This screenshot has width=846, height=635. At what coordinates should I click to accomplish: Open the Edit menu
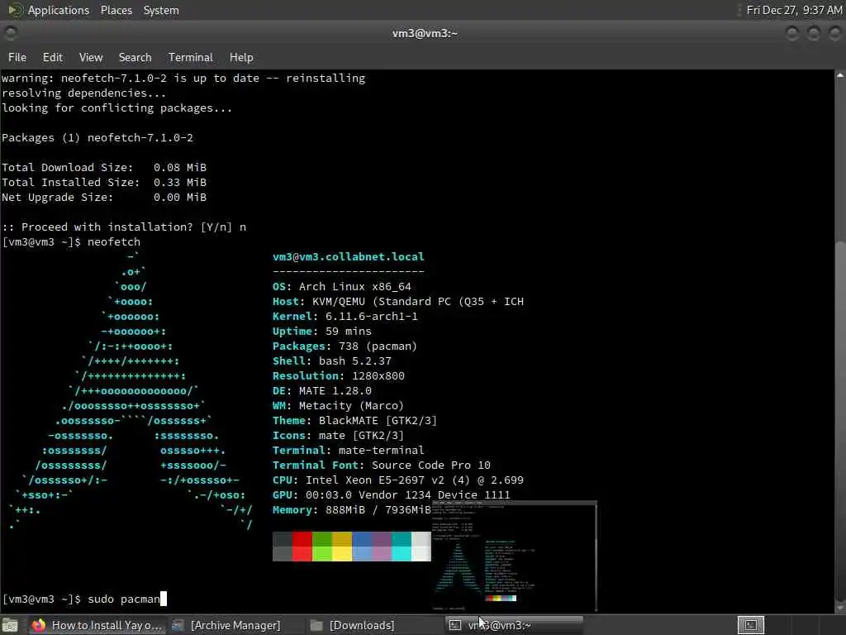(52, 57)
